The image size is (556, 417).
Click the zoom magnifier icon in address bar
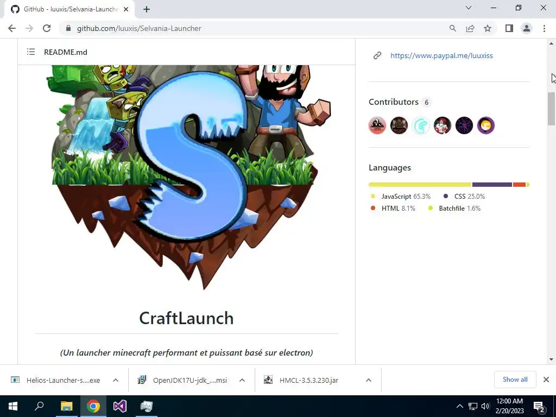452,28
